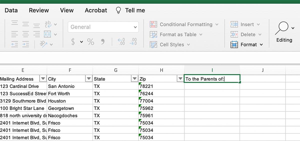
Task: Click the Tell me lightbulb icon
Action: [x=118, y=10]
